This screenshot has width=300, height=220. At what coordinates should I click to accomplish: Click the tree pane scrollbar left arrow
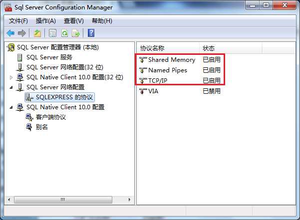point(9,200)
